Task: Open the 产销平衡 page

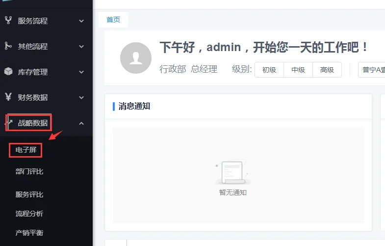Action: coord(29,232)
